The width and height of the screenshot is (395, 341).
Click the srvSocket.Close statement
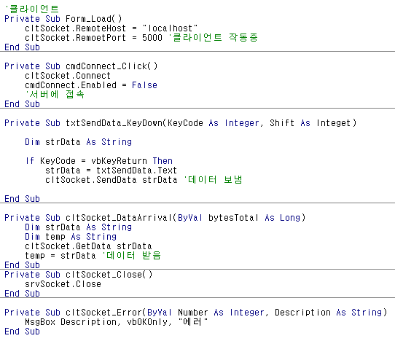pos(63,284)
